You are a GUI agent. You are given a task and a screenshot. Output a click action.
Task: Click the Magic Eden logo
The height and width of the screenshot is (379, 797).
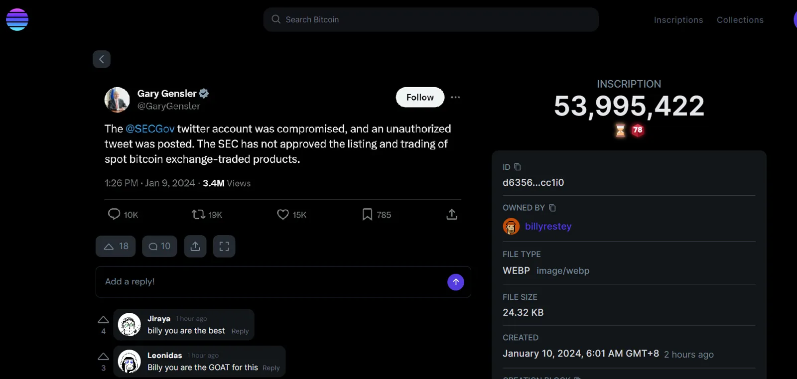click(17, 19)
